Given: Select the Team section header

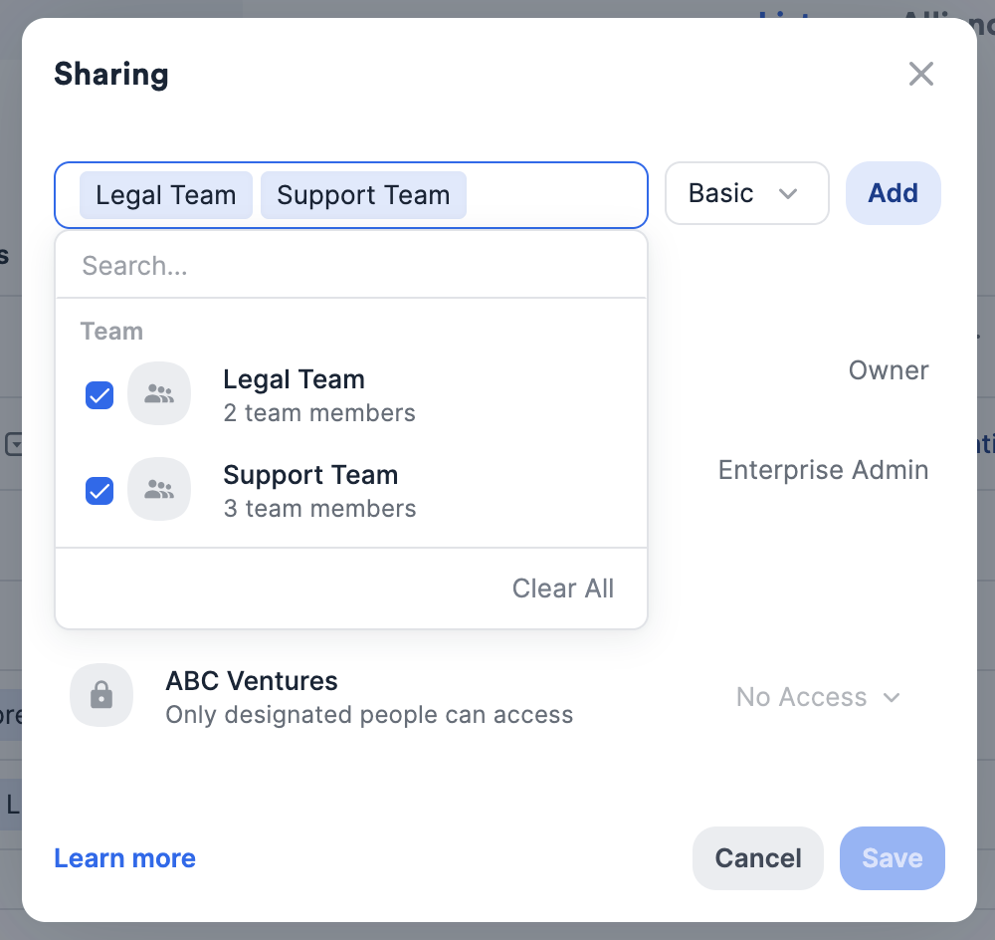Looking at the screenshot, I should pyautogui.click(x=111, y=331).
